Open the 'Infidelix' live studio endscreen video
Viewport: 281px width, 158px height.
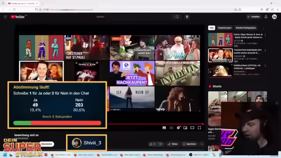click(x=177, y=73)
